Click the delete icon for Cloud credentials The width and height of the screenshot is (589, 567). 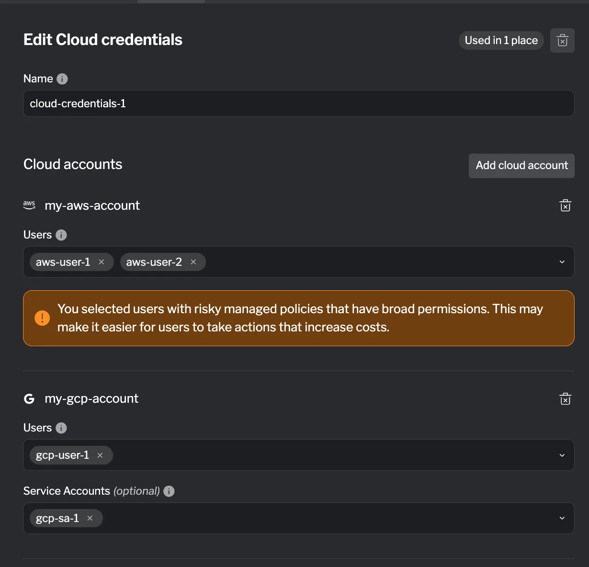pos(562,40)
